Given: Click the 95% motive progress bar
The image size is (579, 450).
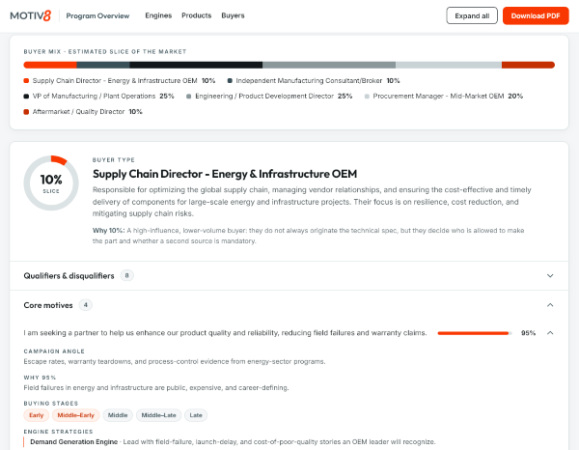Looking at the screenshot, I should [x=475, y=333].
